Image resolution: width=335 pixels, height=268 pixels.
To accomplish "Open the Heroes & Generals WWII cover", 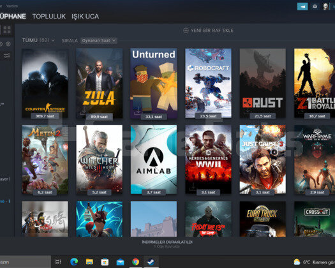I will pyautogui.click(x=208, y=160).
